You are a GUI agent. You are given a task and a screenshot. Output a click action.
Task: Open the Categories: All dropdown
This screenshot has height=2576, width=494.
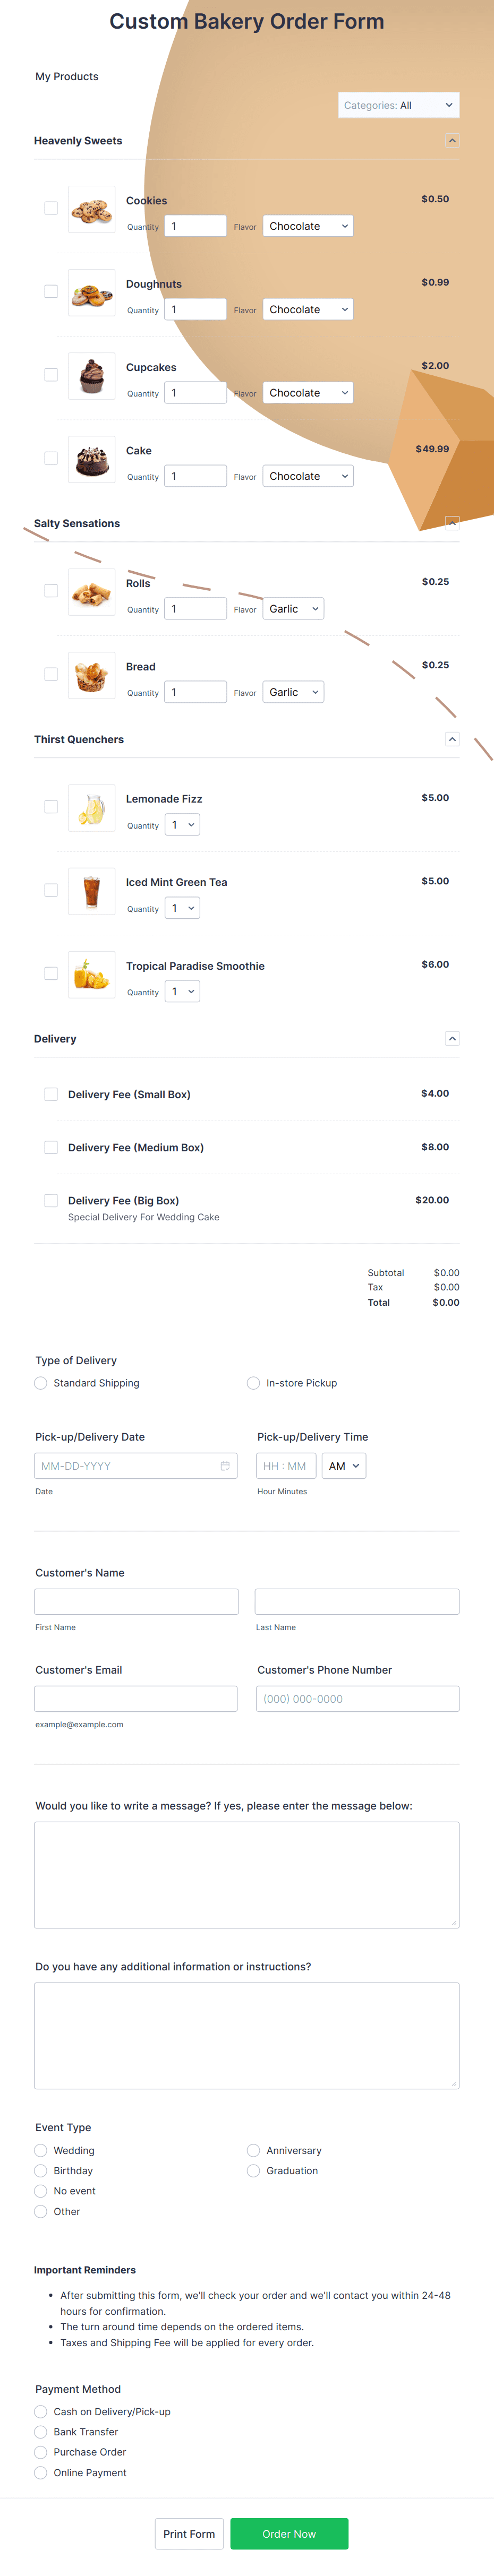(398, 104)
